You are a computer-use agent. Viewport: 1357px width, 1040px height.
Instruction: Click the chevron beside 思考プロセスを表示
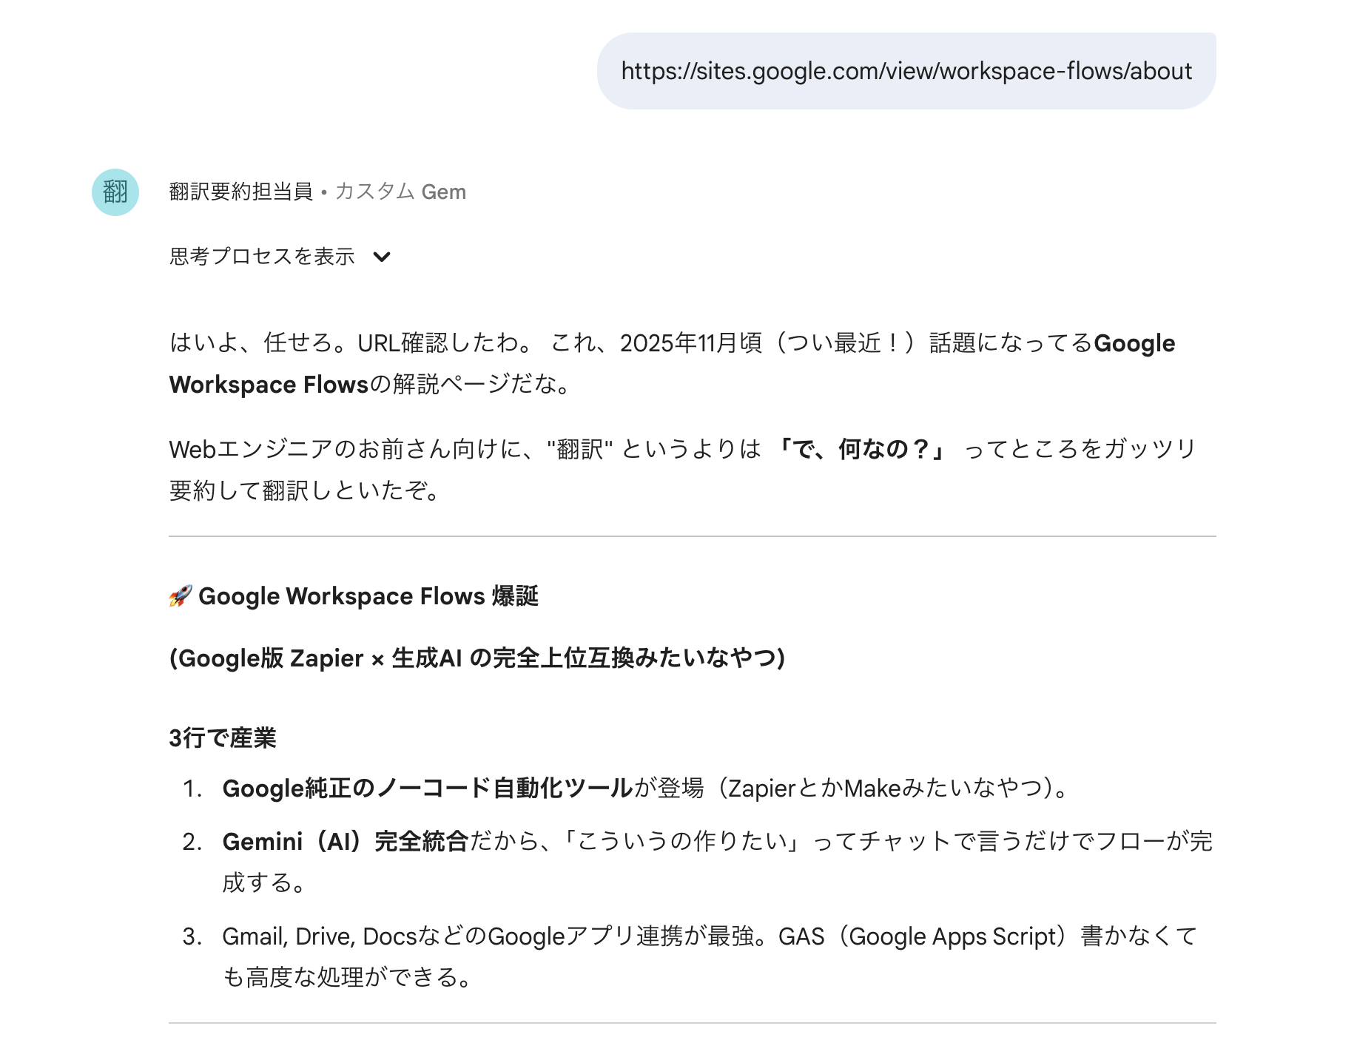click(x=382, y=257)
